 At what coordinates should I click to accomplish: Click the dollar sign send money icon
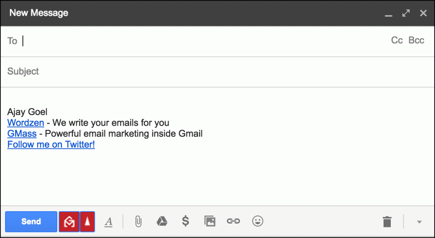[x=185, y=221]
